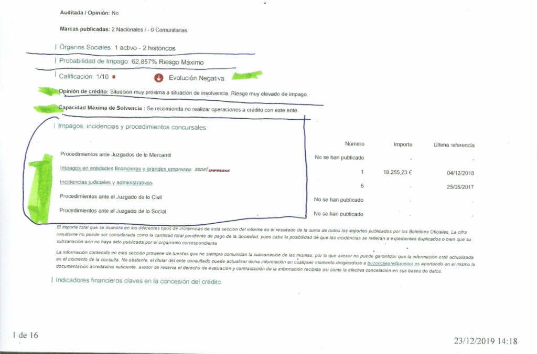Screen dimensions: 537x354
Task: Open Incidencias judiciales y administrativas link
Action: click(x=106, y=183)
